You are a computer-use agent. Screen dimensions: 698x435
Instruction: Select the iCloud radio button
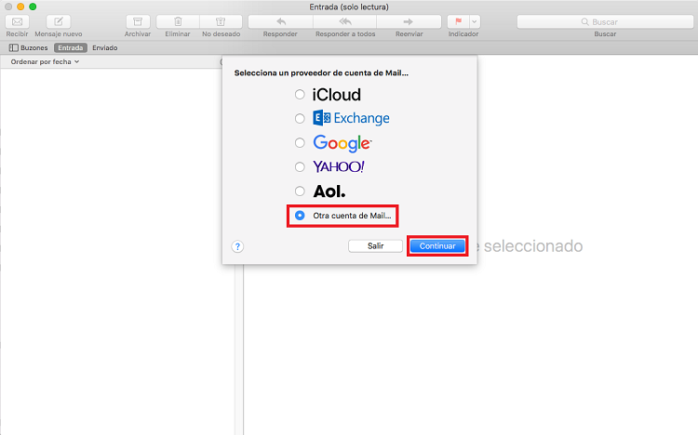pos(300,94)
